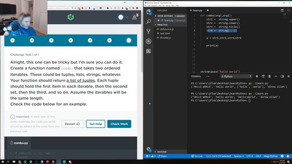Click the Windows Start button
The height and width of the screenshot is (164, 292).
(x=3, y=162)
